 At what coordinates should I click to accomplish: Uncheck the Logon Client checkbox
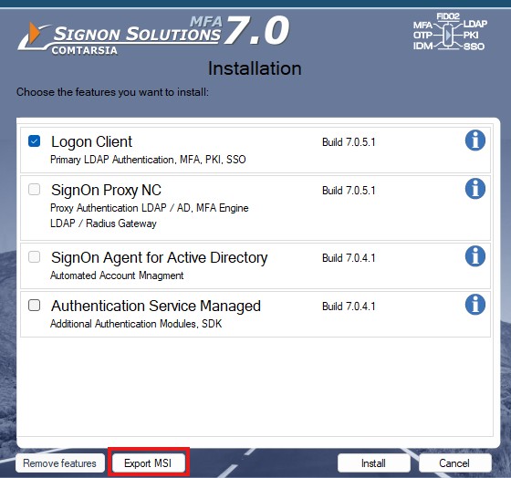pos(35,141)
